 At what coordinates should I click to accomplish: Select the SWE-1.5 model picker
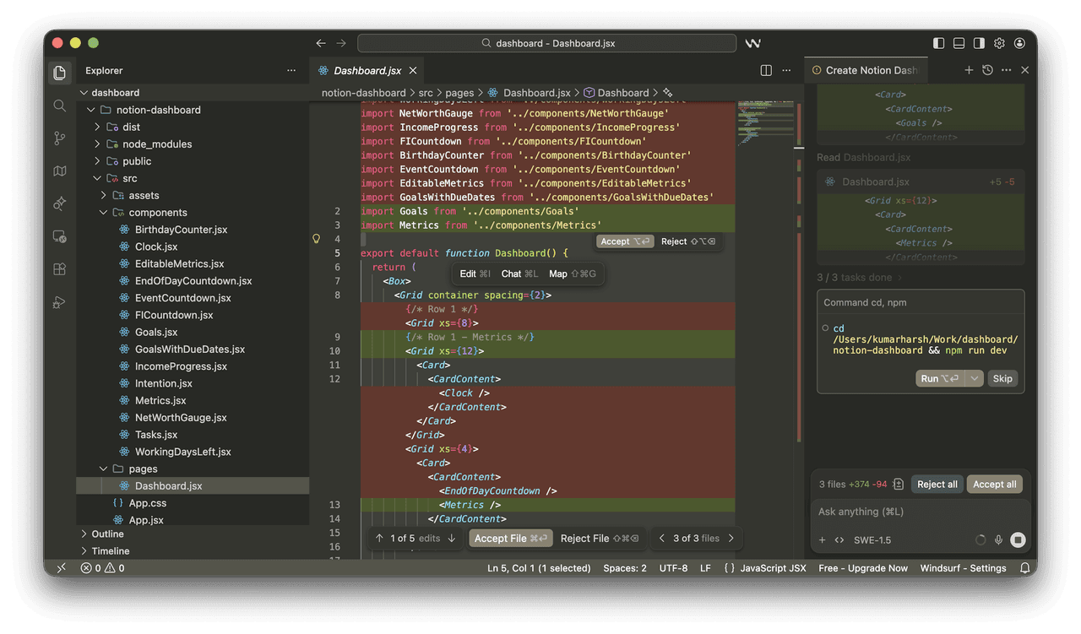[872, 540]
